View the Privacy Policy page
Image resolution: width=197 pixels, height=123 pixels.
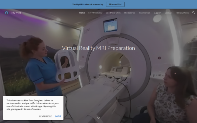point(182,13)
